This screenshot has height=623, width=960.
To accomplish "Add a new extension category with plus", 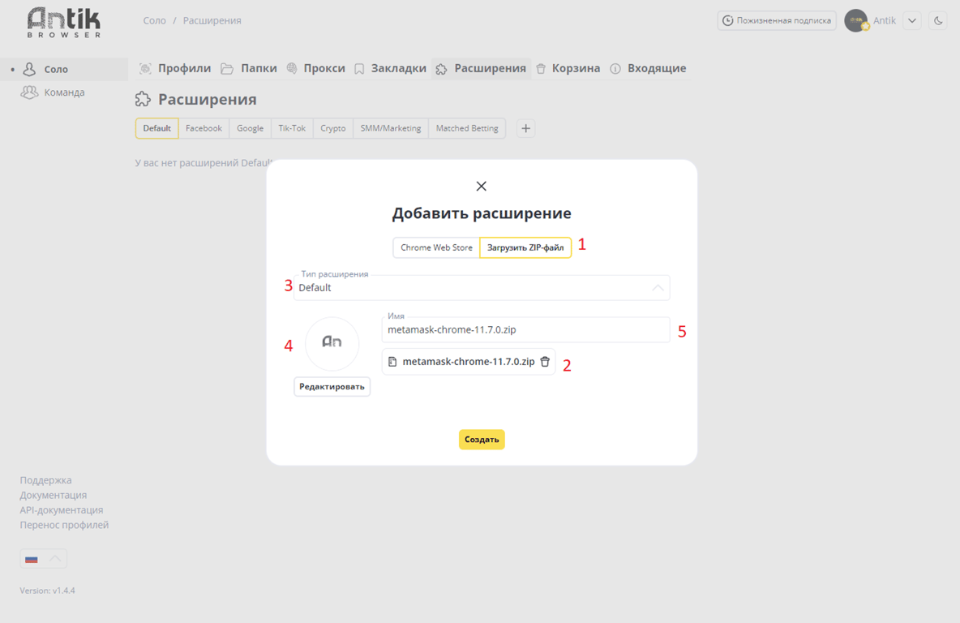I will click(x=525, y=129).
